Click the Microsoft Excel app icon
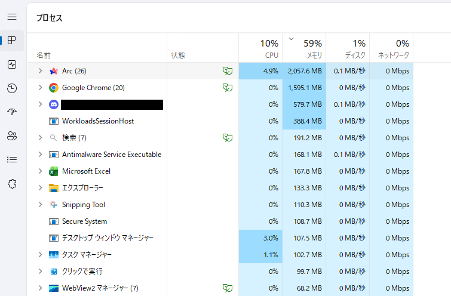The height and width of the screenshot is (296, 451). [54, 171]
